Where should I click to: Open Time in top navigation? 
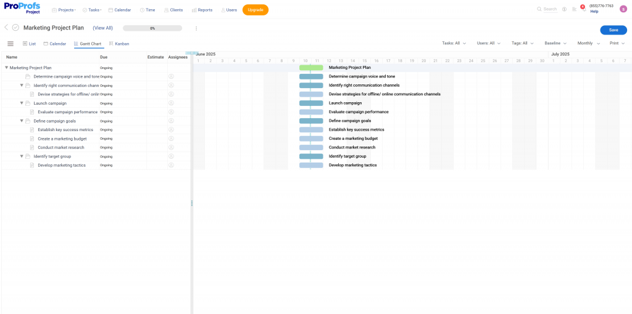click(x=148, y=10)
